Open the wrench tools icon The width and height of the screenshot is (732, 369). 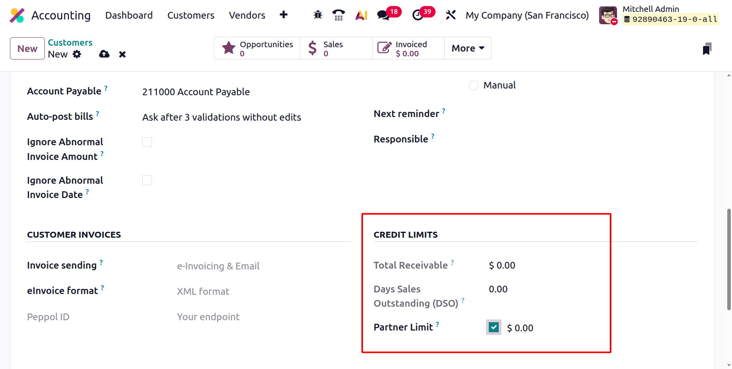click(451, 15)
